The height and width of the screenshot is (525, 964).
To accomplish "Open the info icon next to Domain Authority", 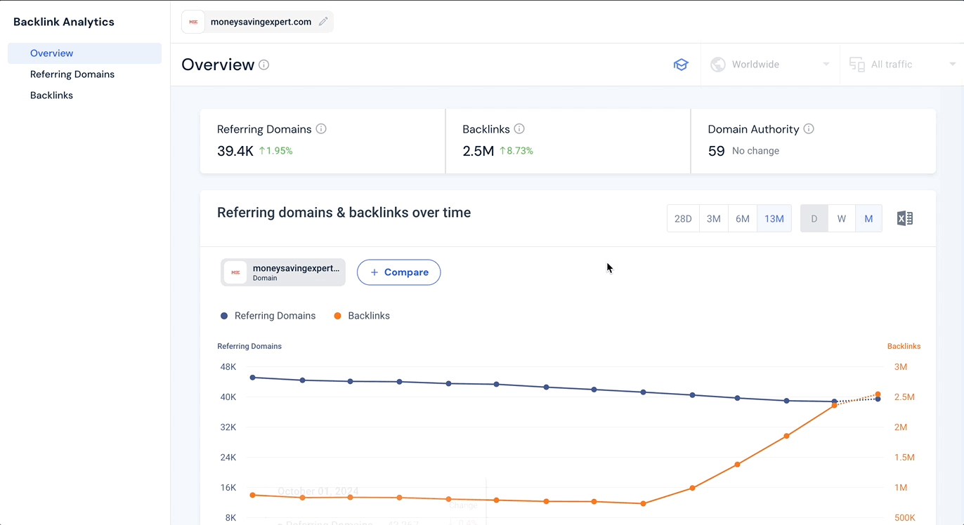I will tap(809, 129).
